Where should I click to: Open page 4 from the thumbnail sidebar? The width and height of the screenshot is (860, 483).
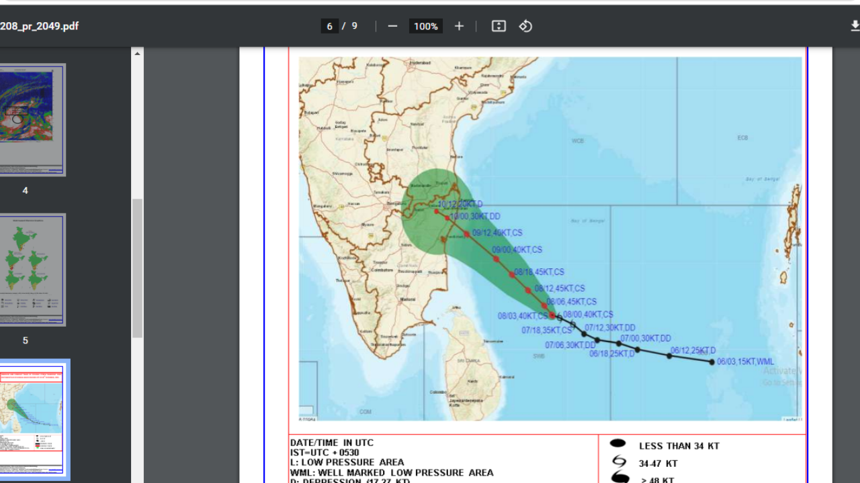click(x=33, y=119)
